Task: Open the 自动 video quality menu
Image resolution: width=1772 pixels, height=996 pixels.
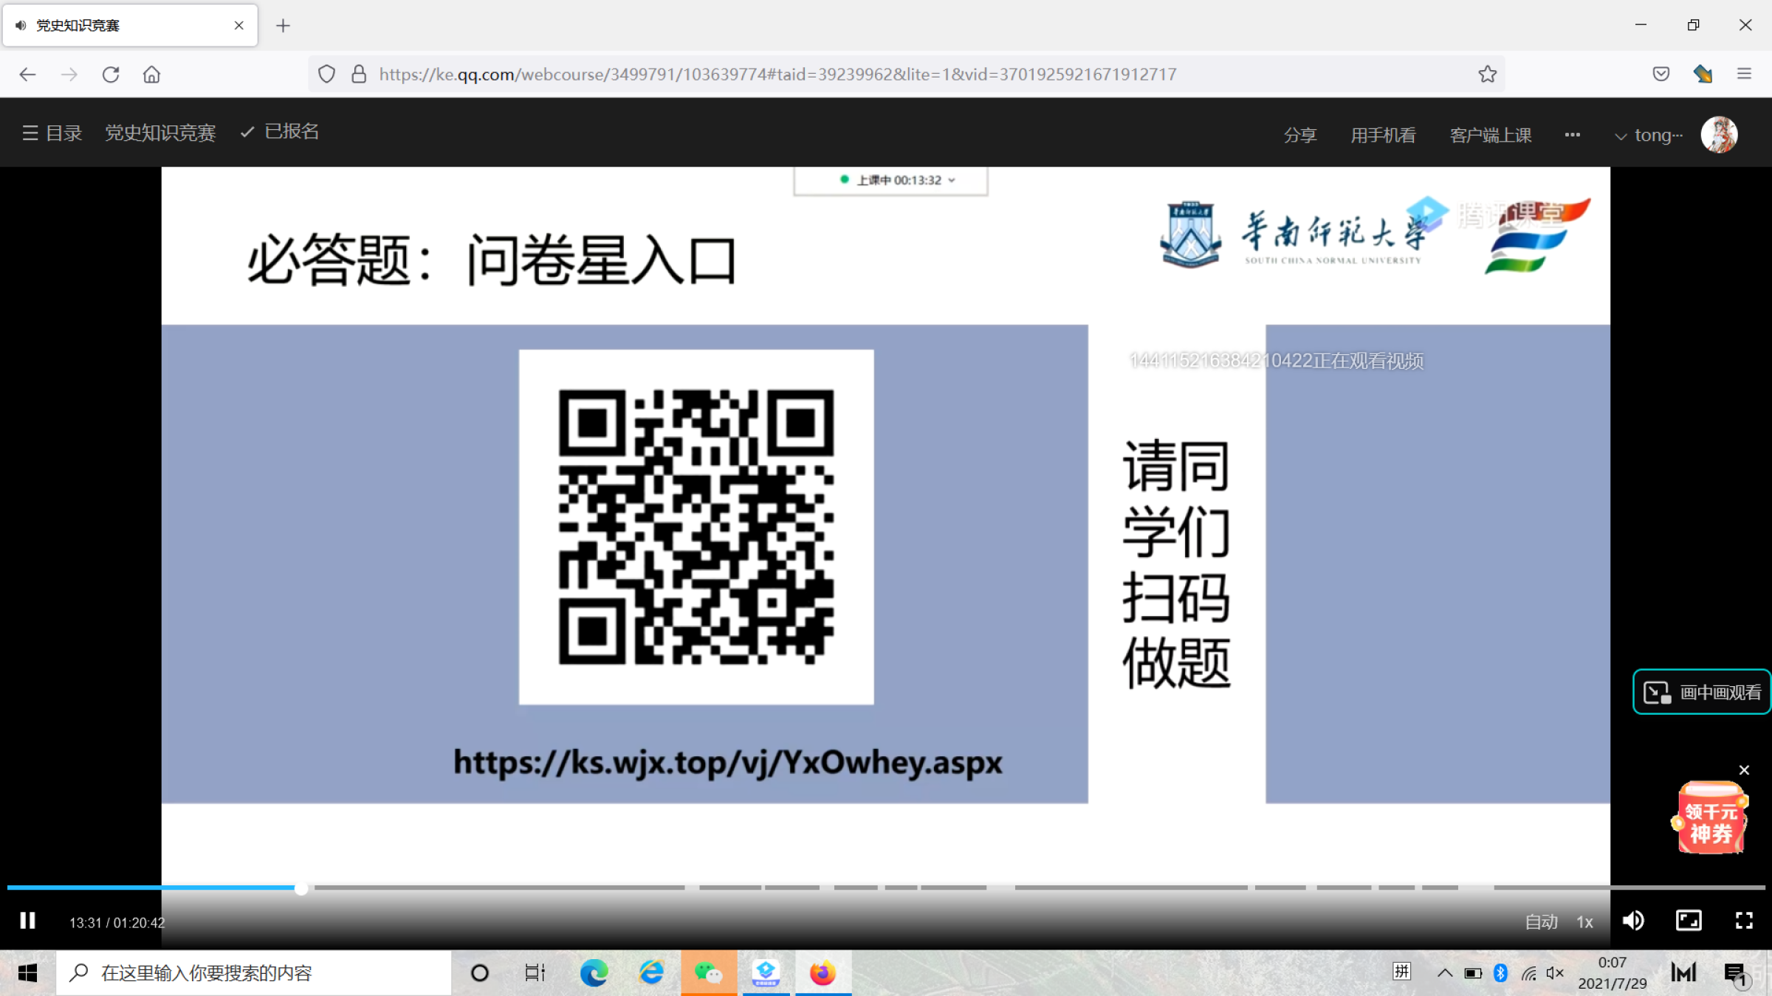Action: tap(1542, 922)
